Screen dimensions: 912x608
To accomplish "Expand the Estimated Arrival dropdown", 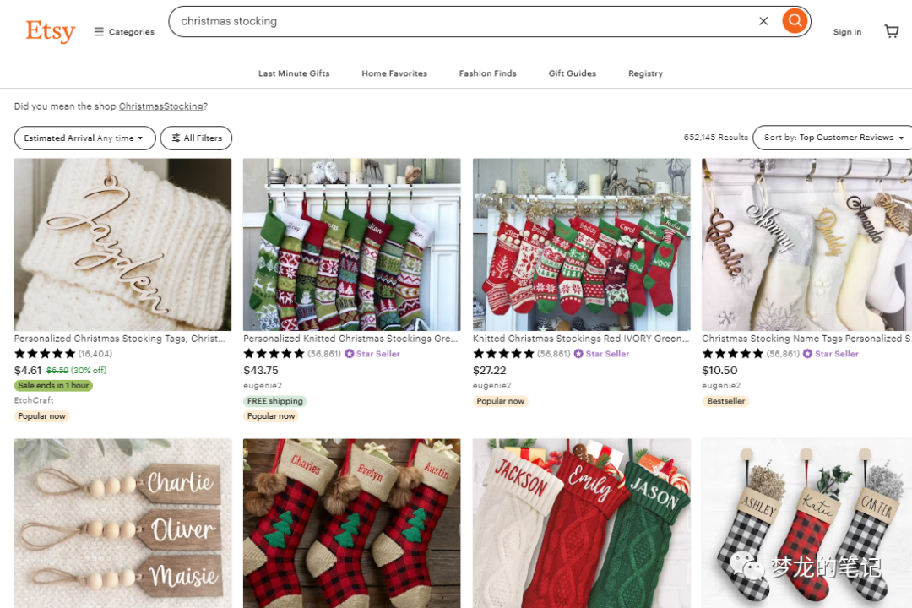I will click(x=85, y=138).
